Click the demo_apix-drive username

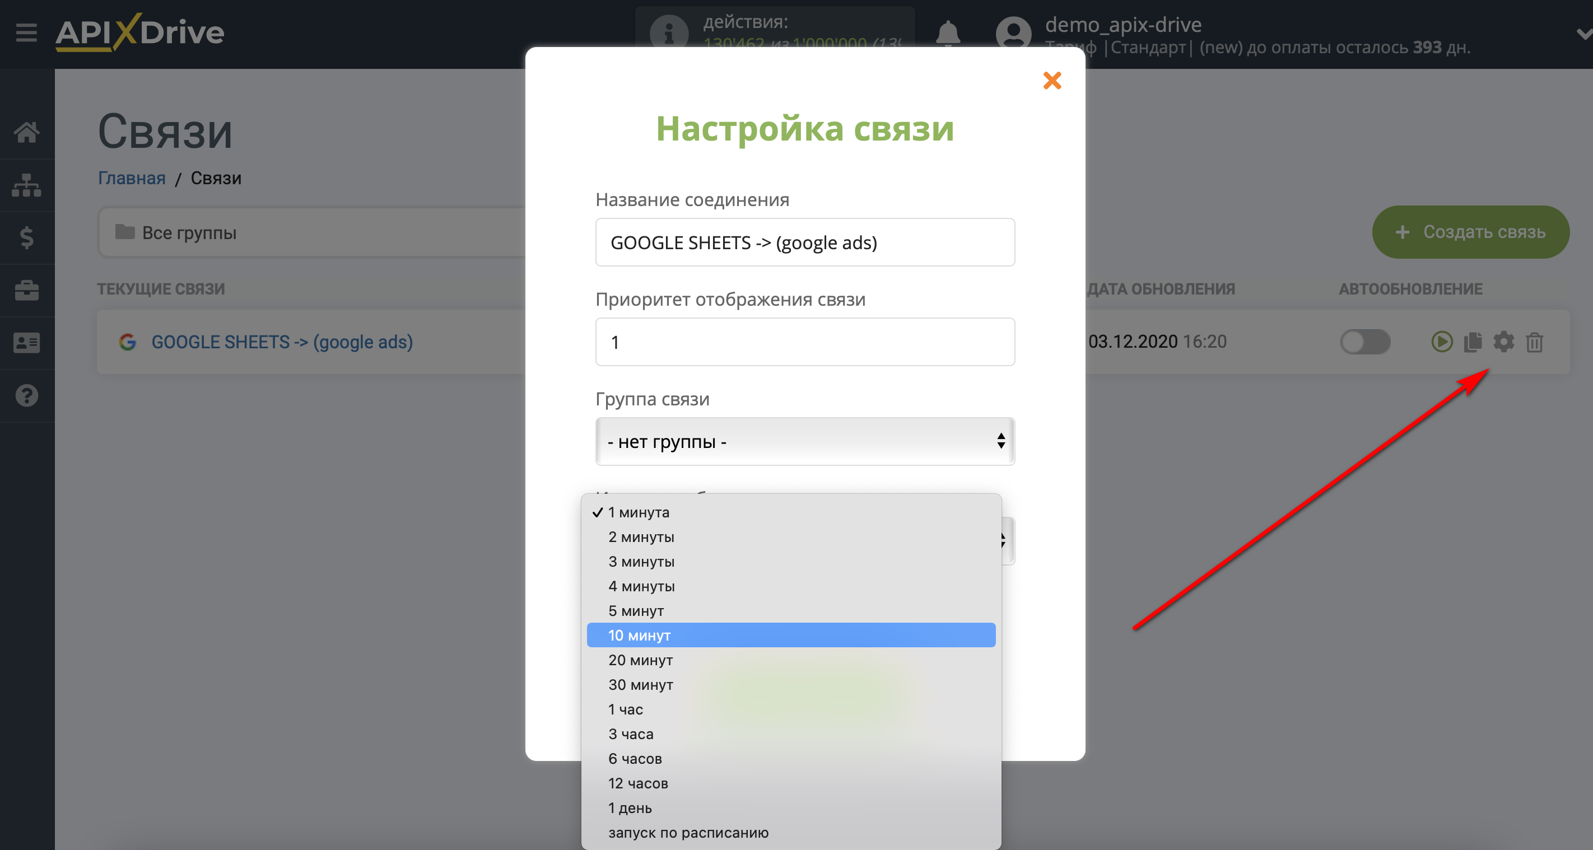pos(1123,24)
